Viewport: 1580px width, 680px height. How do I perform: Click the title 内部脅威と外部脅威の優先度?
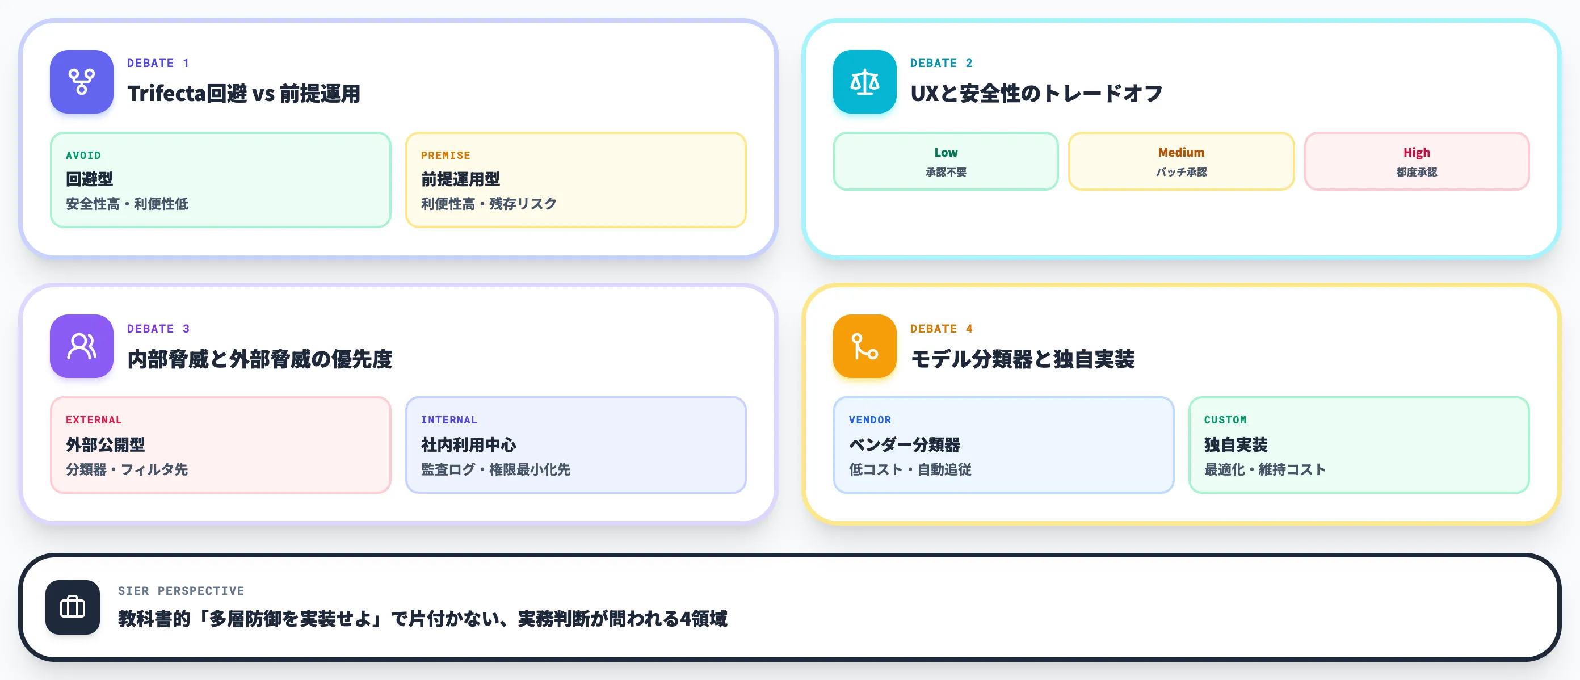point(259,359)
